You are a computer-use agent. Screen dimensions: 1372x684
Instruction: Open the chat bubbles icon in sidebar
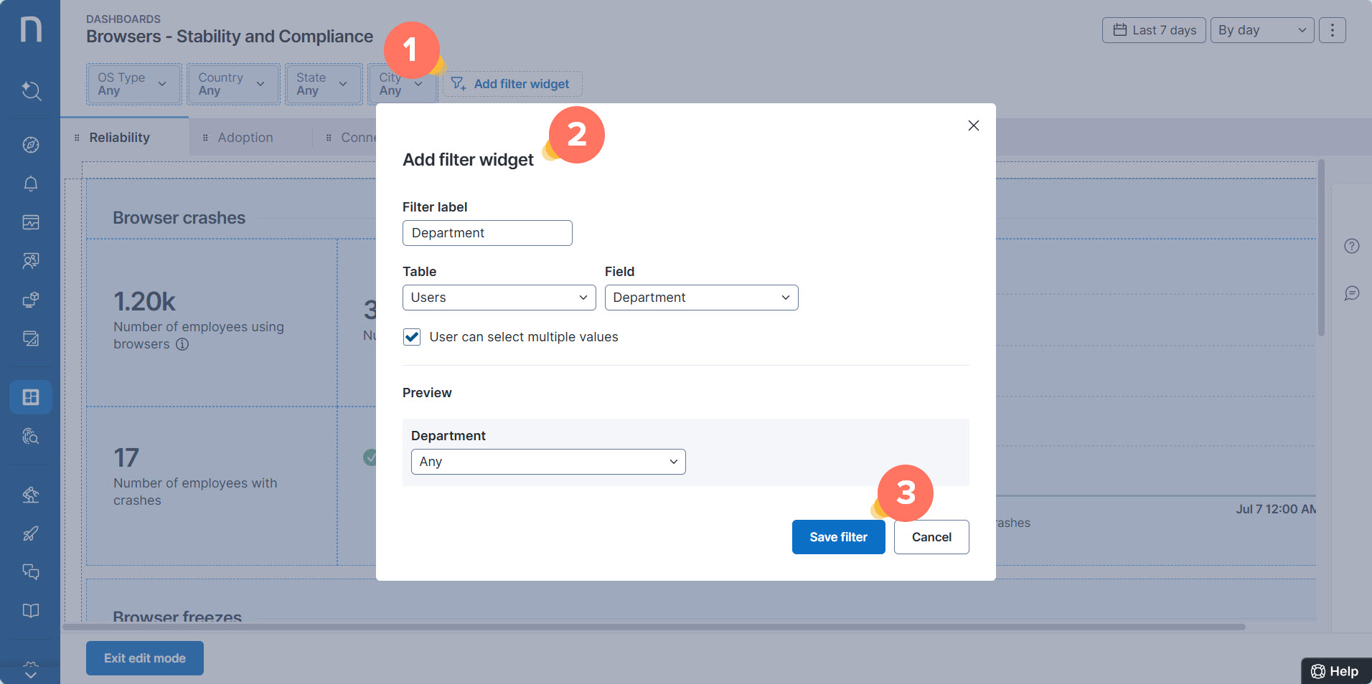pos(30,571)
